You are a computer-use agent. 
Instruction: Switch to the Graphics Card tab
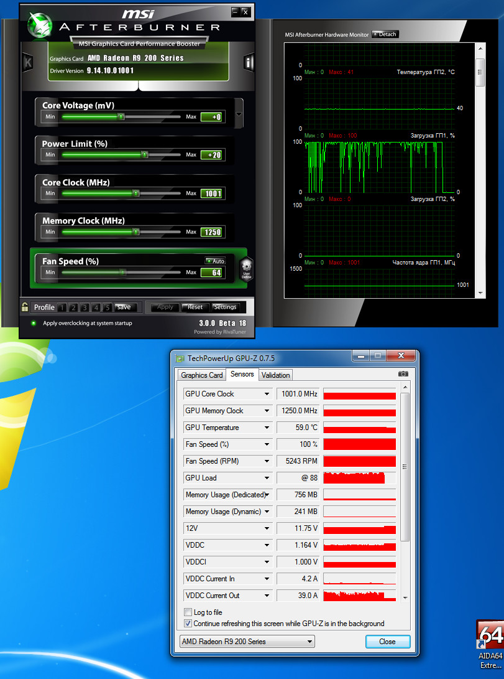pyautogui.click(x=202, y=375)
